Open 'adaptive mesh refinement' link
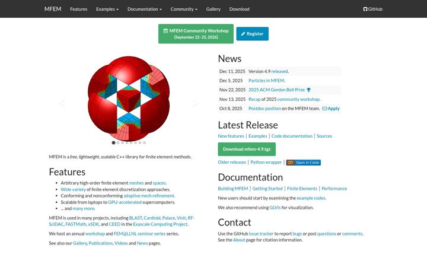Image resolution: width=427 pixels, height=267 pixels. pos(149,196)
